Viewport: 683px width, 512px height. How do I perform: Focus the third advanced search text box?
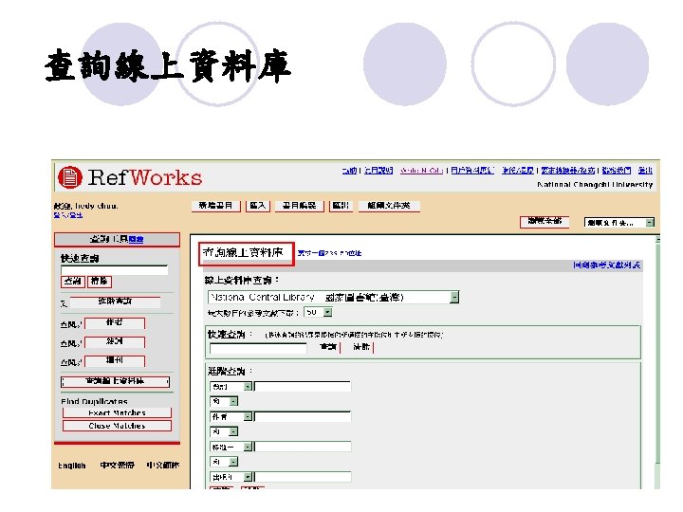pos(303,447)
